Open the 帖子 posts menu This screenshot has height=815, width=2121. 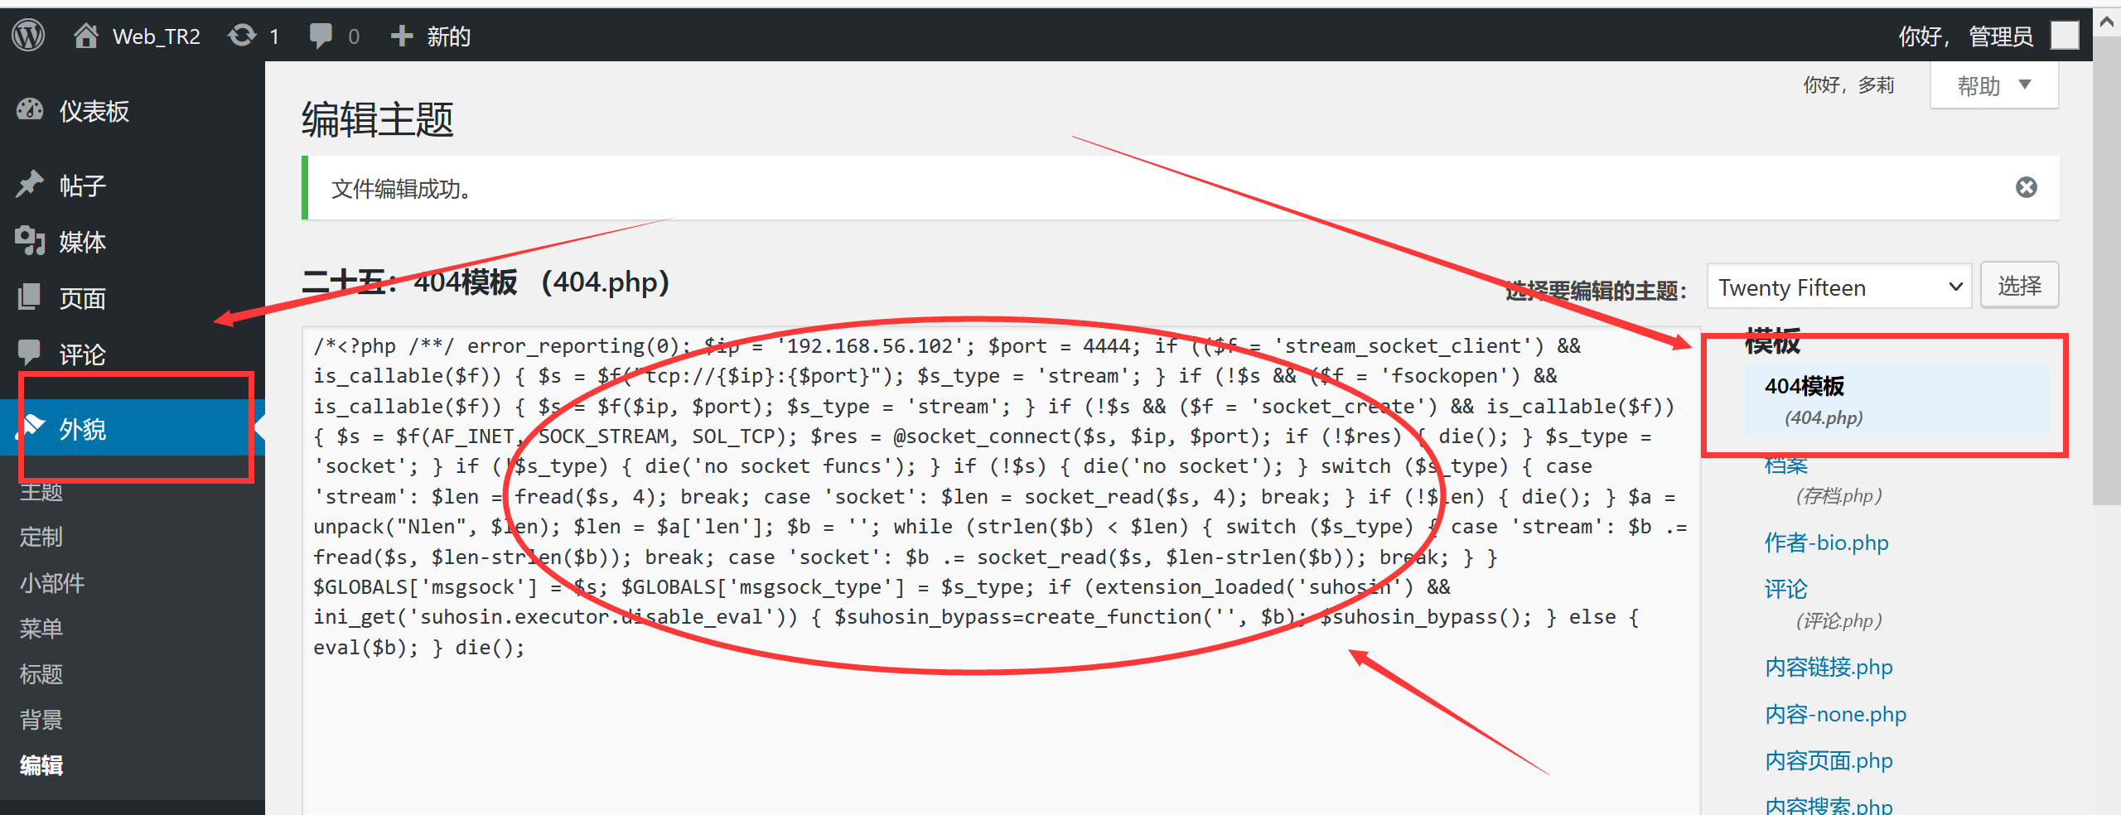[x=133, y=186]
